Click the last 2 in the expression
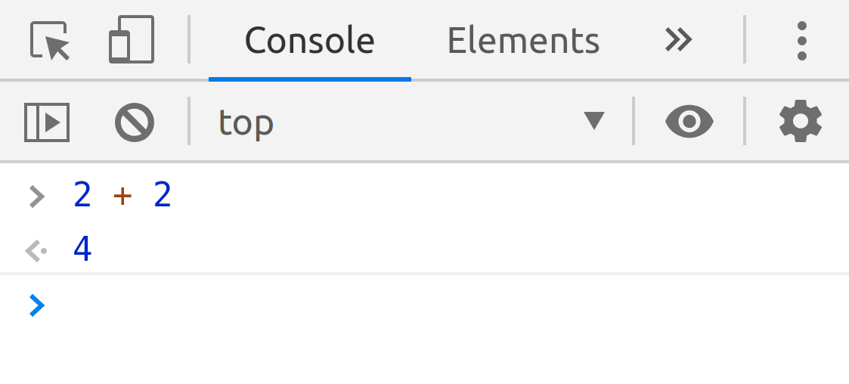This screenshot has height=384, width=849. tap(163, 197)
